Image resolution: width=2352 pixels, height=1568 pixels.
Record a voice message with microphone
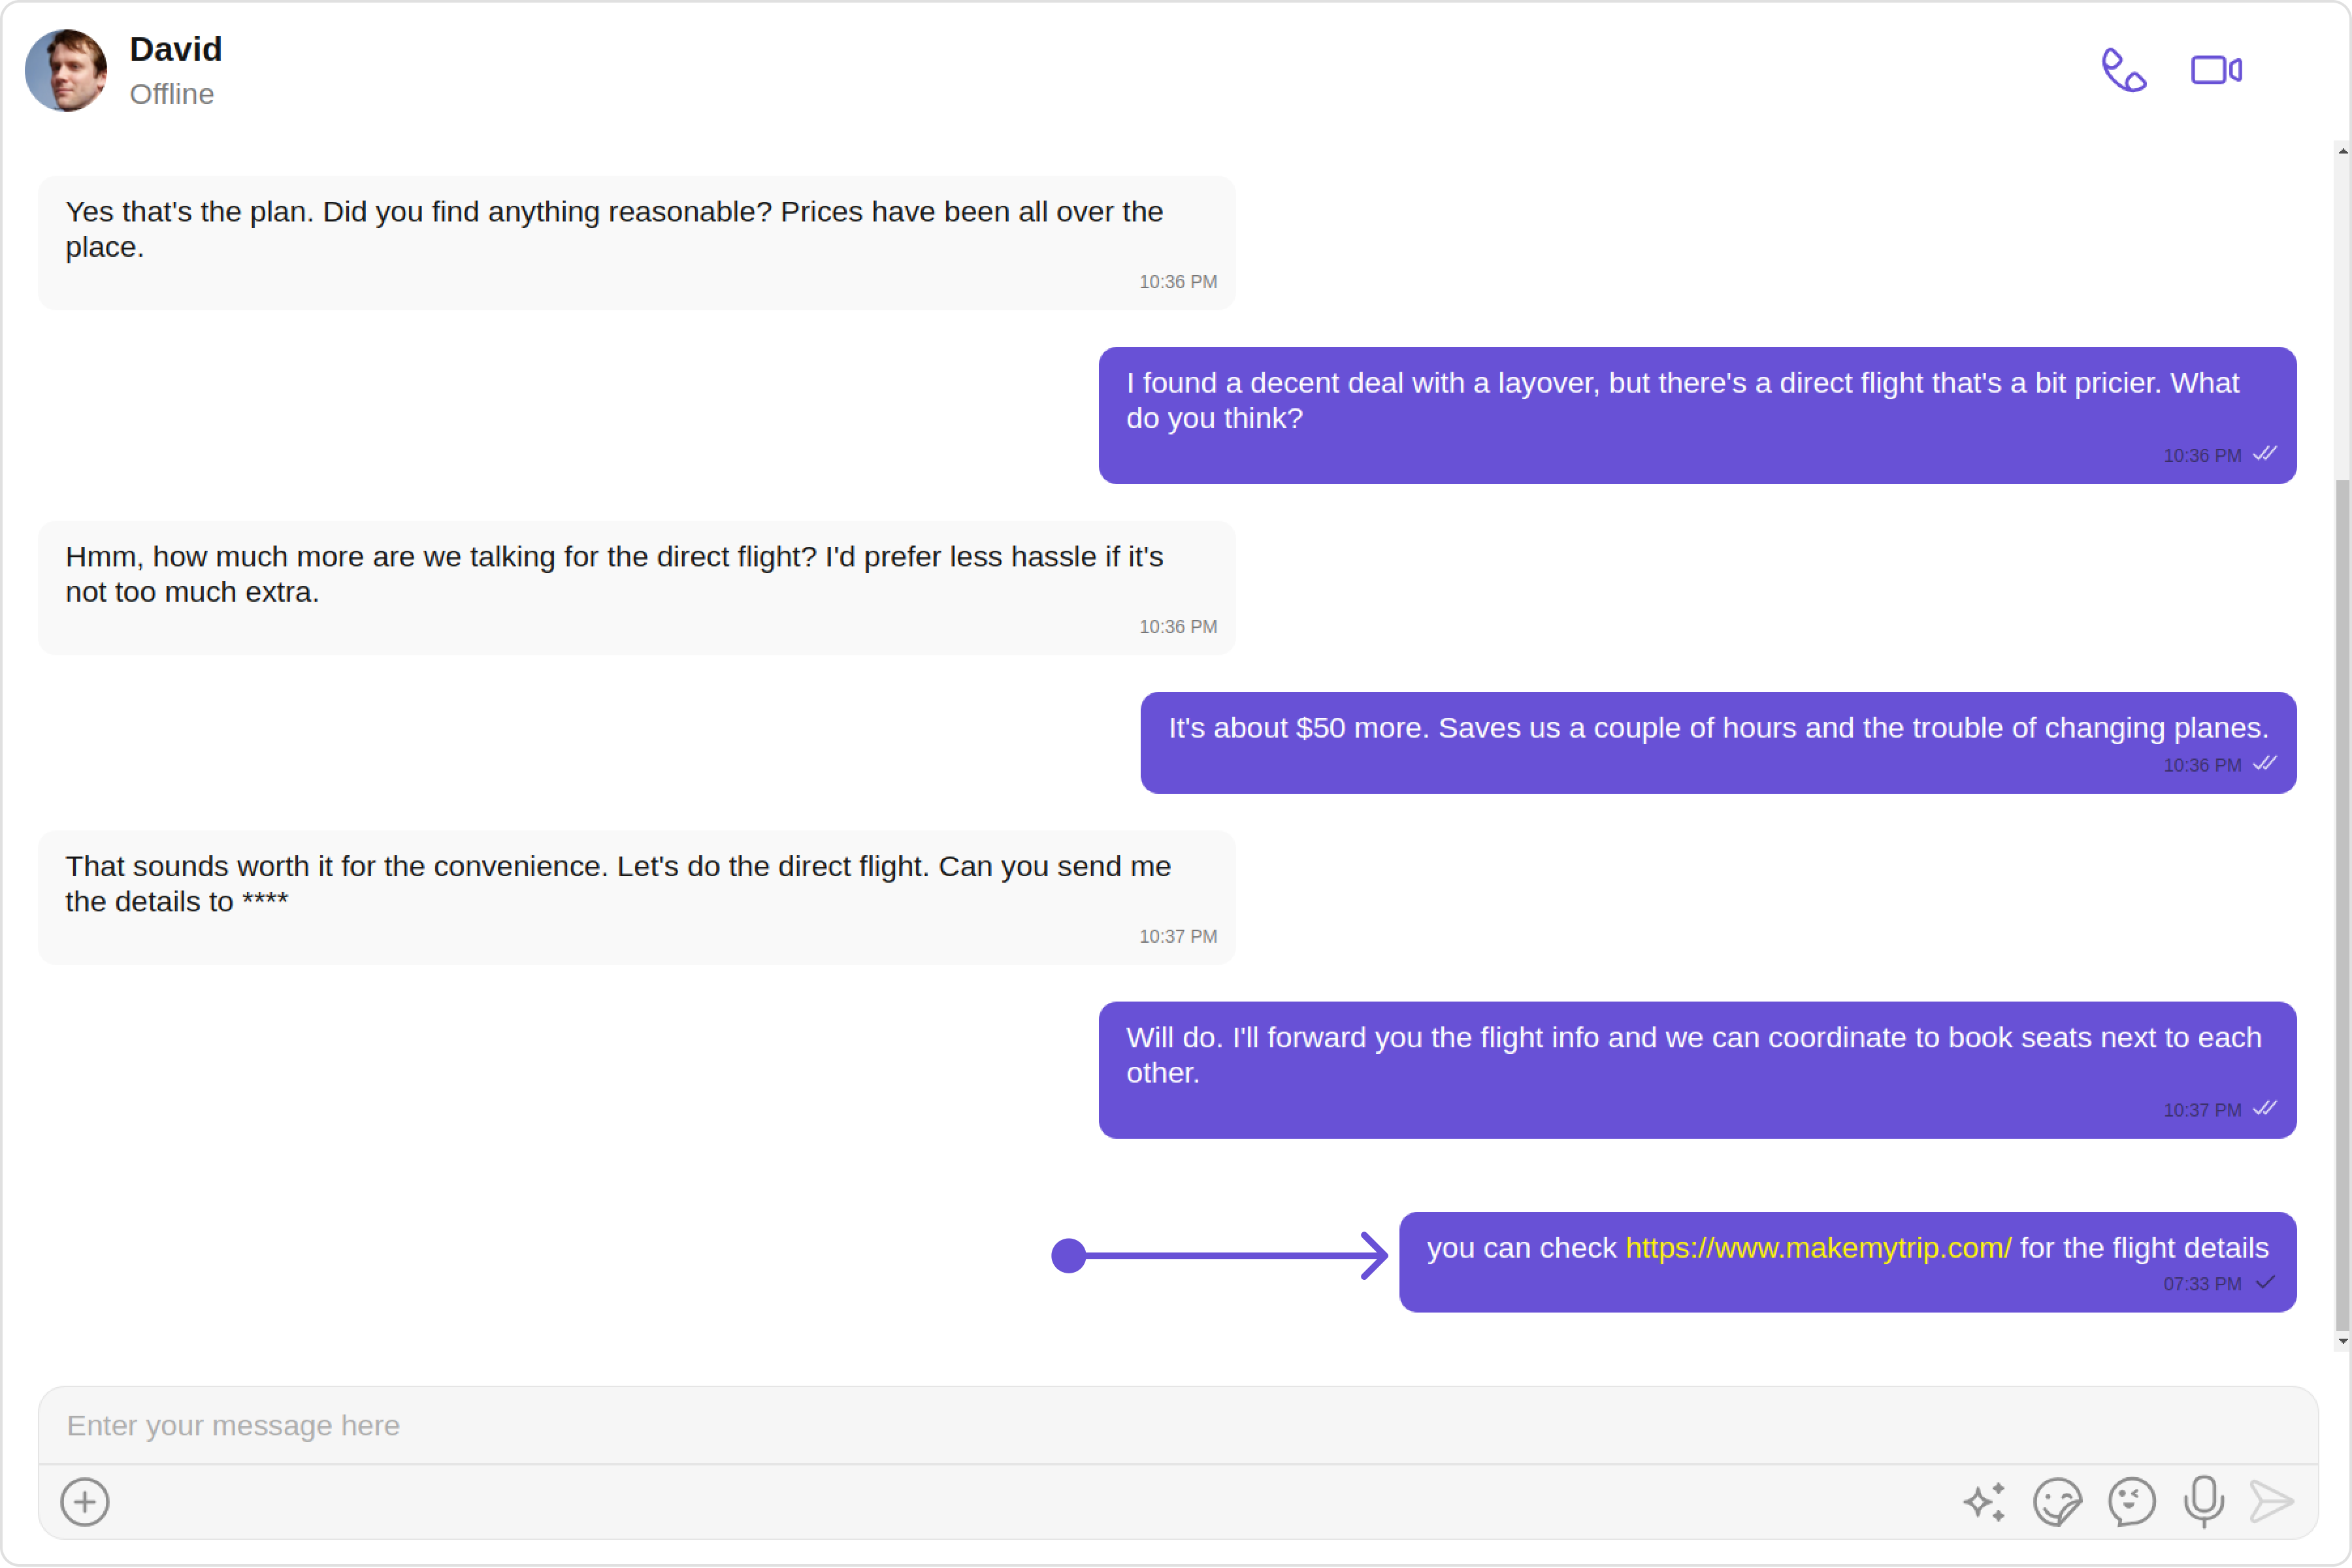coord(2204,1502)
